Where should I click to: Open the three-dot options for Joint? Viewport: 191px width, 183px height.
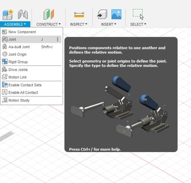pos(57,39)
